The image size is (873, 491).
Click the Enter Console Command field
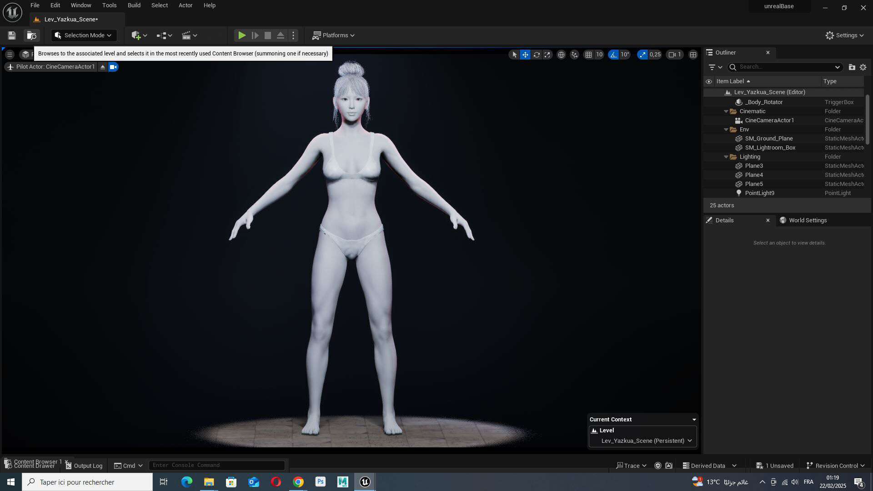[217, 465]
